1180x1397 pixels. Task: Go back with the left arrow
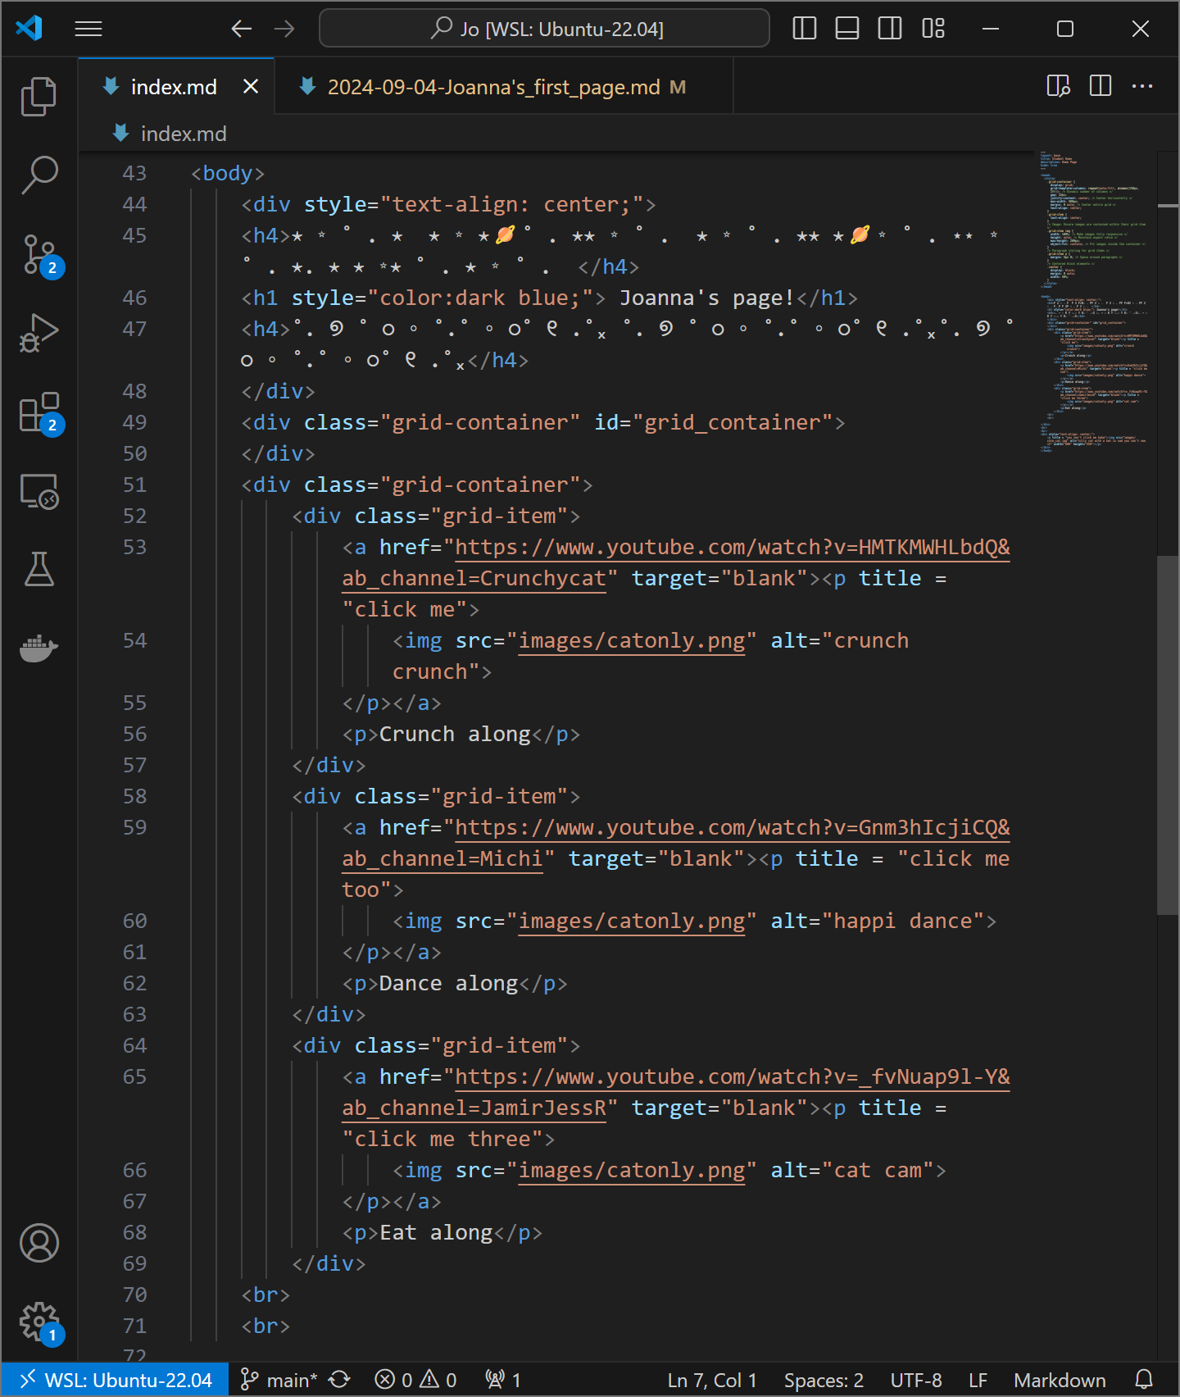tap(241, 29)
